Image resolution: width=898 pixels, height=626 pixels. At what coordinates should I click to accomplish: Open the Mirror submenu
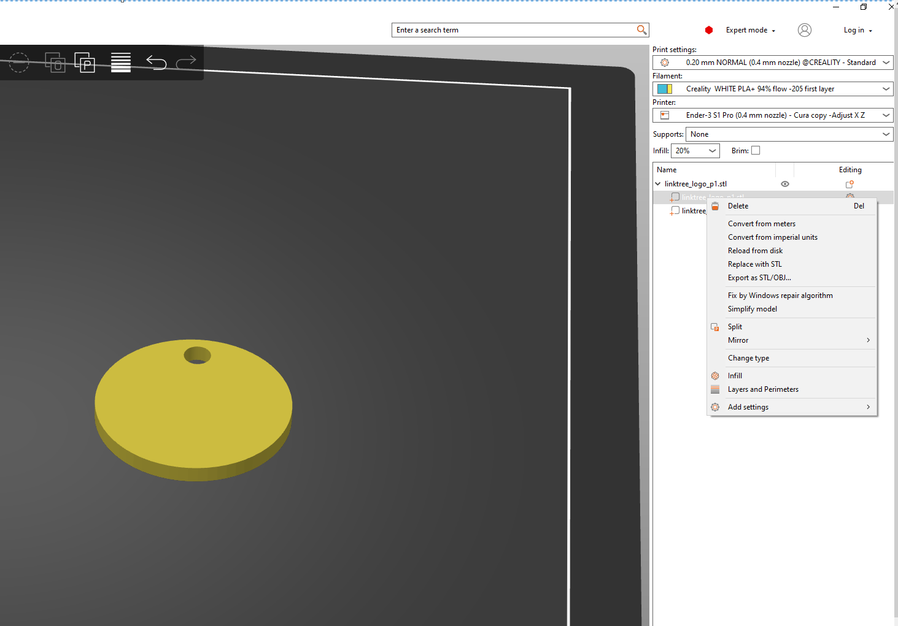point(792,340)
